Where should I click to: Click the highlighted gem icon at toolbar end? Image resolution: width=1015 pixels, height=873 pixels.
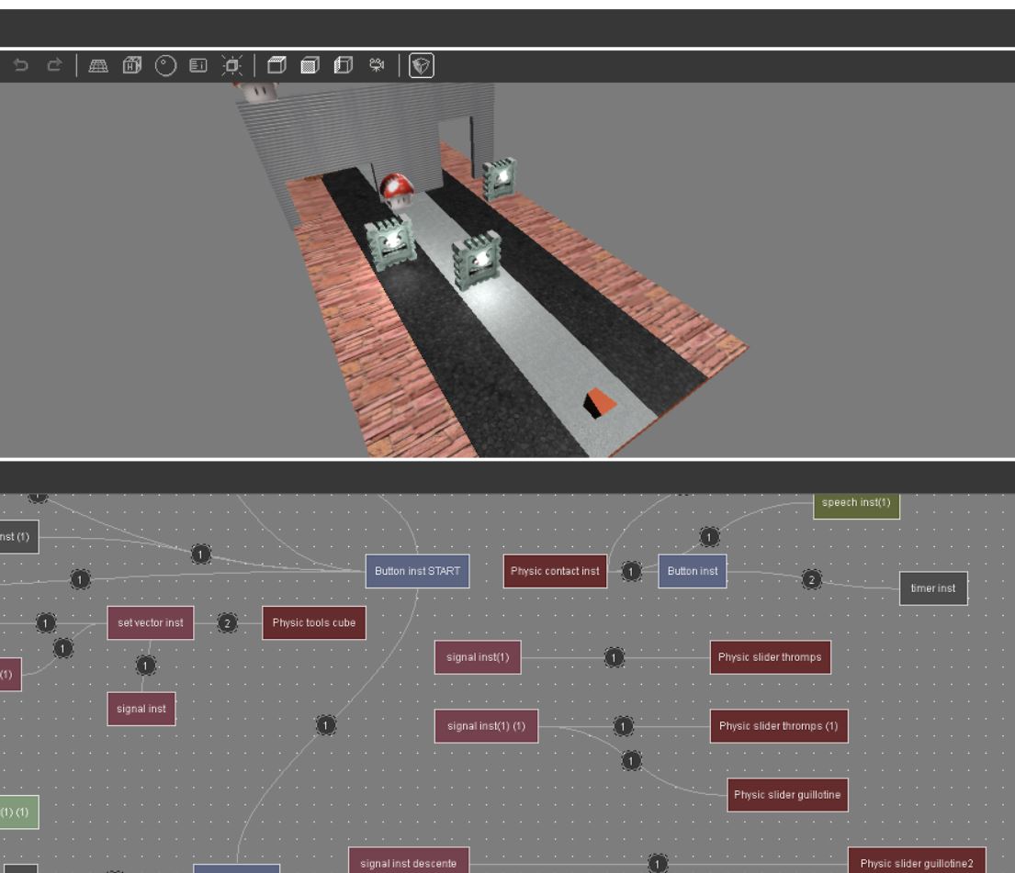pyautogui.click(x=421, y=65)
